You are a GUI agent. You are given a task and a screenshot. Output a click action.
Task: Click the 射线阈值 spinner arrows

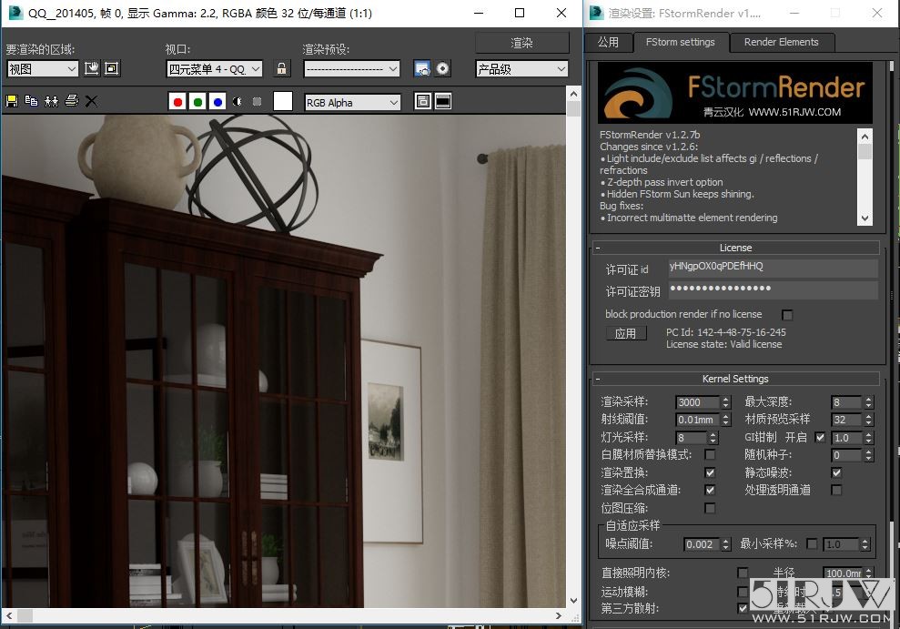pyautogui.click(x=725, y=420)
